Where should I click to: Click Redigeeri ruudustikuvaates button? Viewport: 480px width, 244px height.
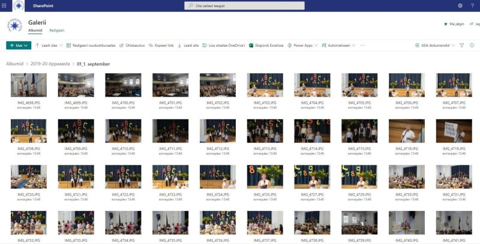(x=91, y=46)
